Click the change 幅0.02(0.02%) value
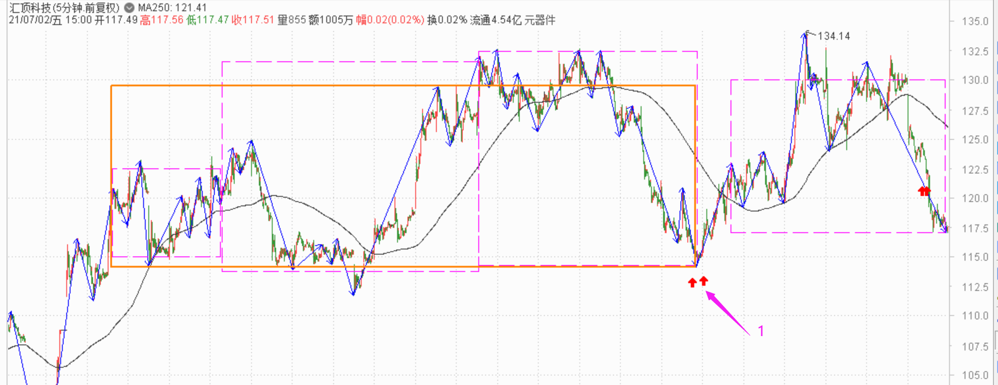 click(390, 20)
